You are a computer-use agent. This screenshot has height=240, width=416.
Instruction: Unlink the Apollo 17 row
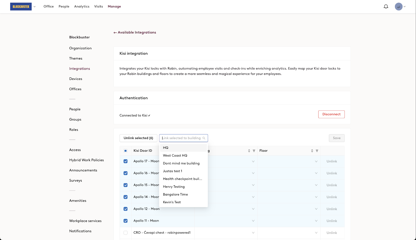[x=332, y=161]
